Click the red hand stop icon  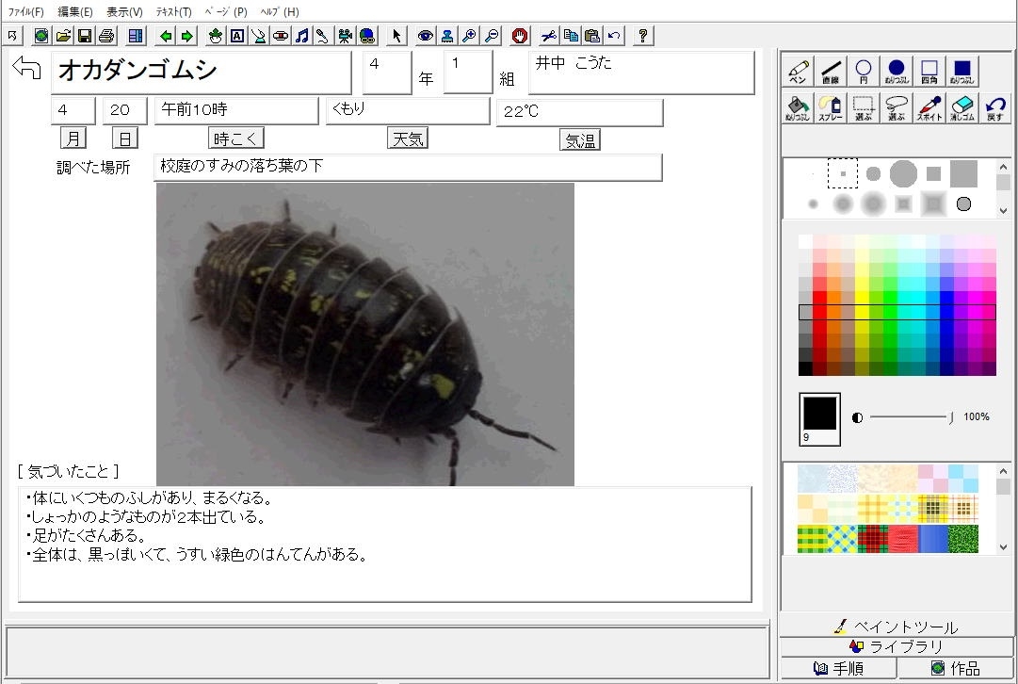click(x=520, y=36)
